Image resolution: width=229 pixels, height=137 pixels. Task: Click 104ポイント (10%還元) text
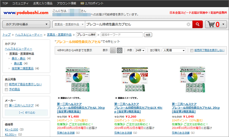[x=188, y=120]
